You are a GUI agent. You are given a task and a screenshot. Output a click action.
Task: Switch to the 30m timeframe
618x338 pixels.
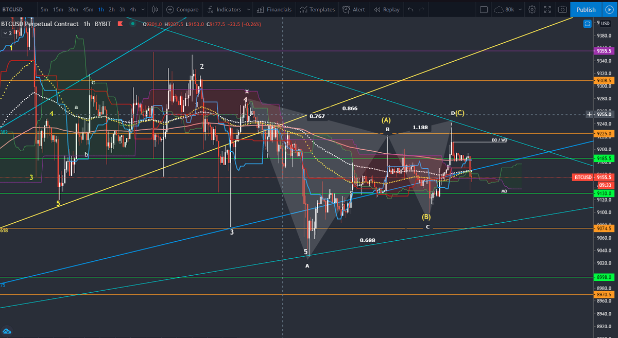[73, 9]
